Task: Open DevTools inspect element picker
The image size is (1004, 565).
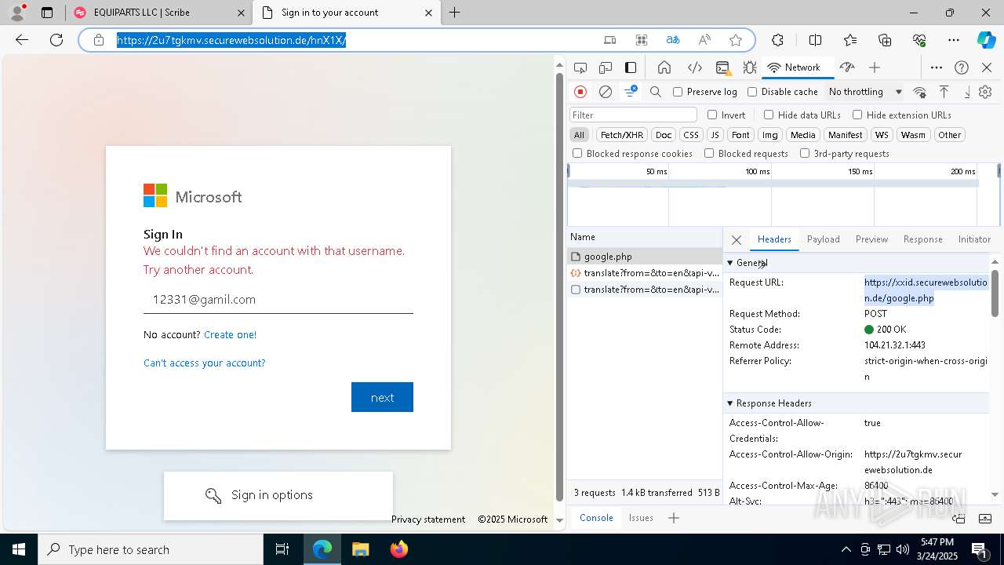Action: pos(580,67)
